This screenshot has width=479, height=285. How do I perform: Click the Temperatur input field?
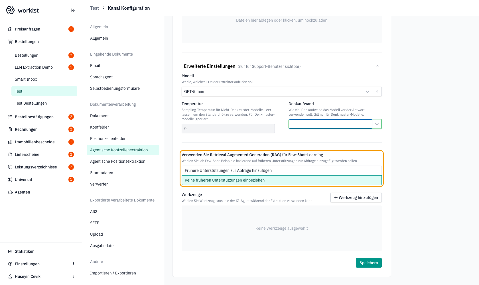228,129
